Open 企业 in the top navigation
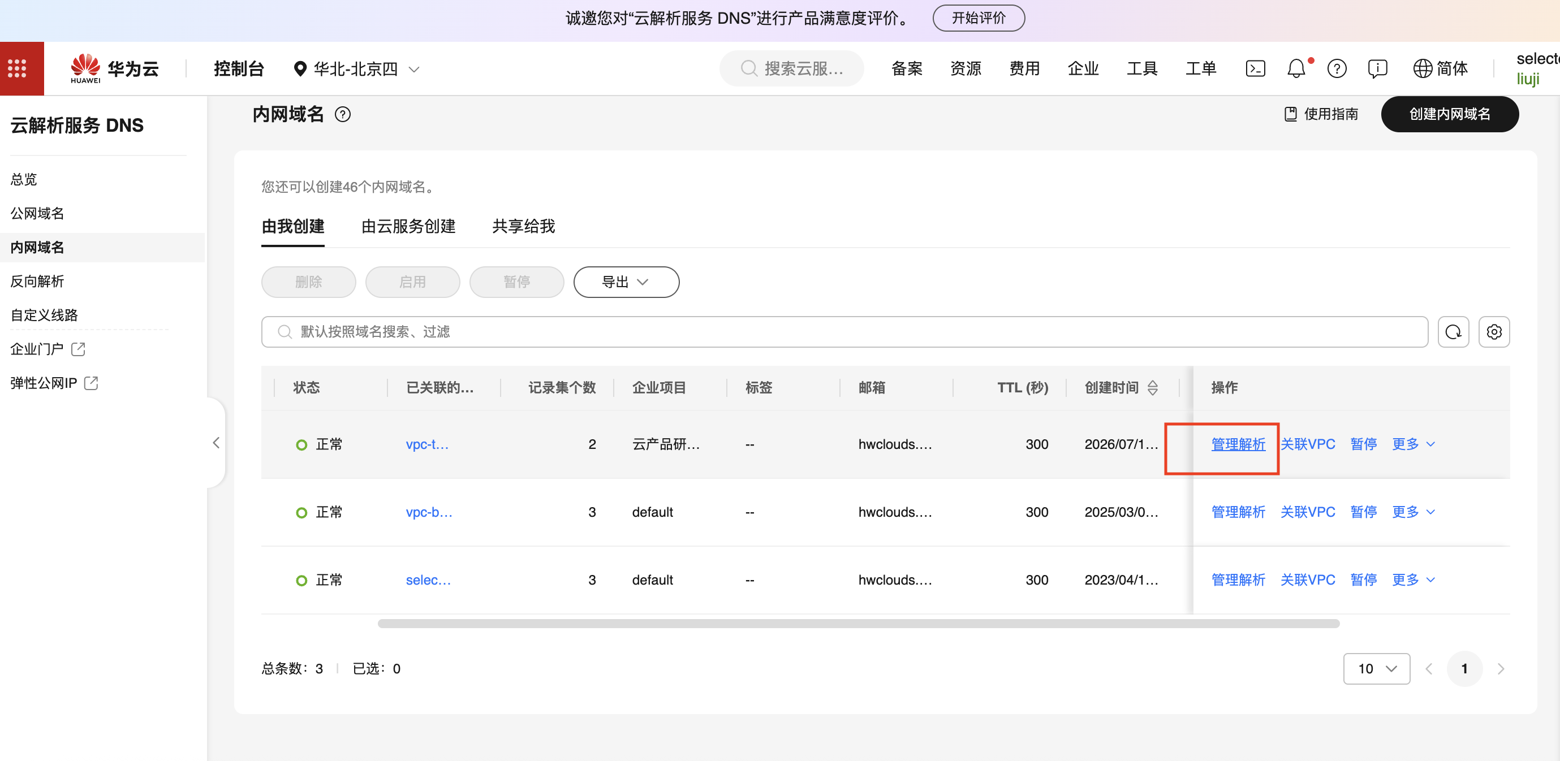The height and width of the screenshot is (761, 1560). click(1083, 68)
